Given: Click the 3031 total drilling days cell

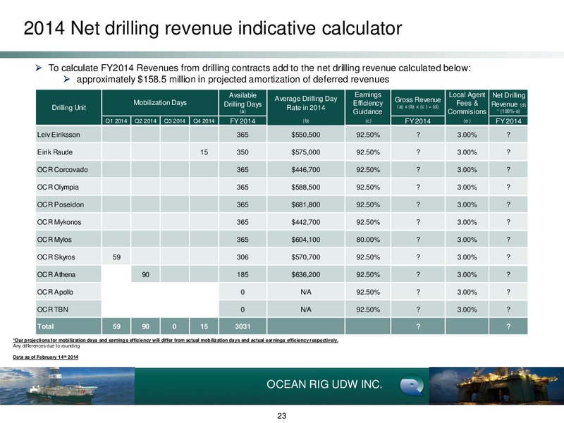Looking at the screenshot, I should 243,326.
